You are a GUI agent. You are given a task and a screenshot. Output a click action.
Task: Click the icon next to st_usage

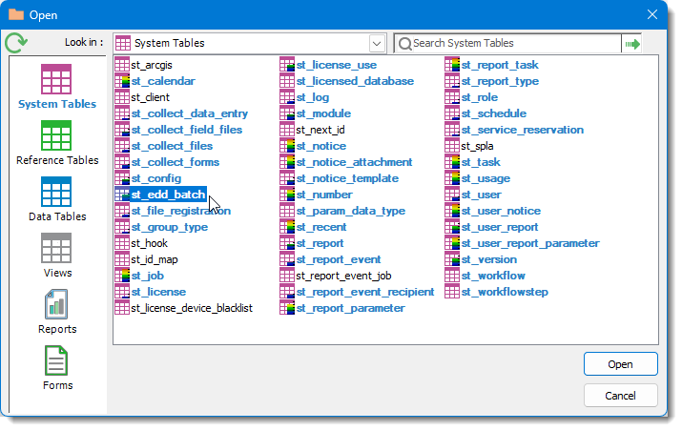coord(452,178)
